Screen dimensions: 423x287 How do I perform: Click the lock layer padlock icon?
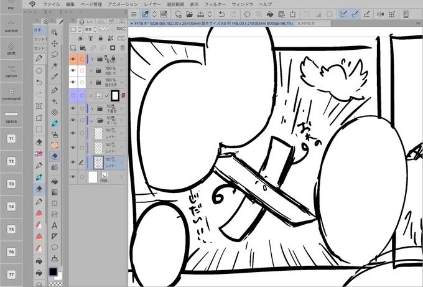(100, 39)
